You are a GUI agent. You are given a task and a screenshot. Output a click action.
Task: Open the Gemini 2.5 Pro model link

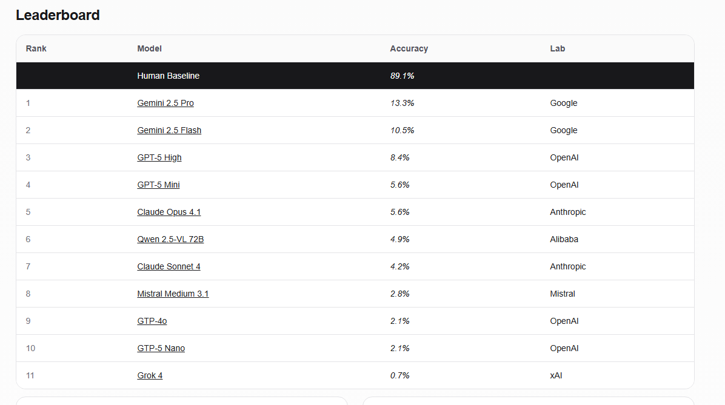(x=165, y=103)
